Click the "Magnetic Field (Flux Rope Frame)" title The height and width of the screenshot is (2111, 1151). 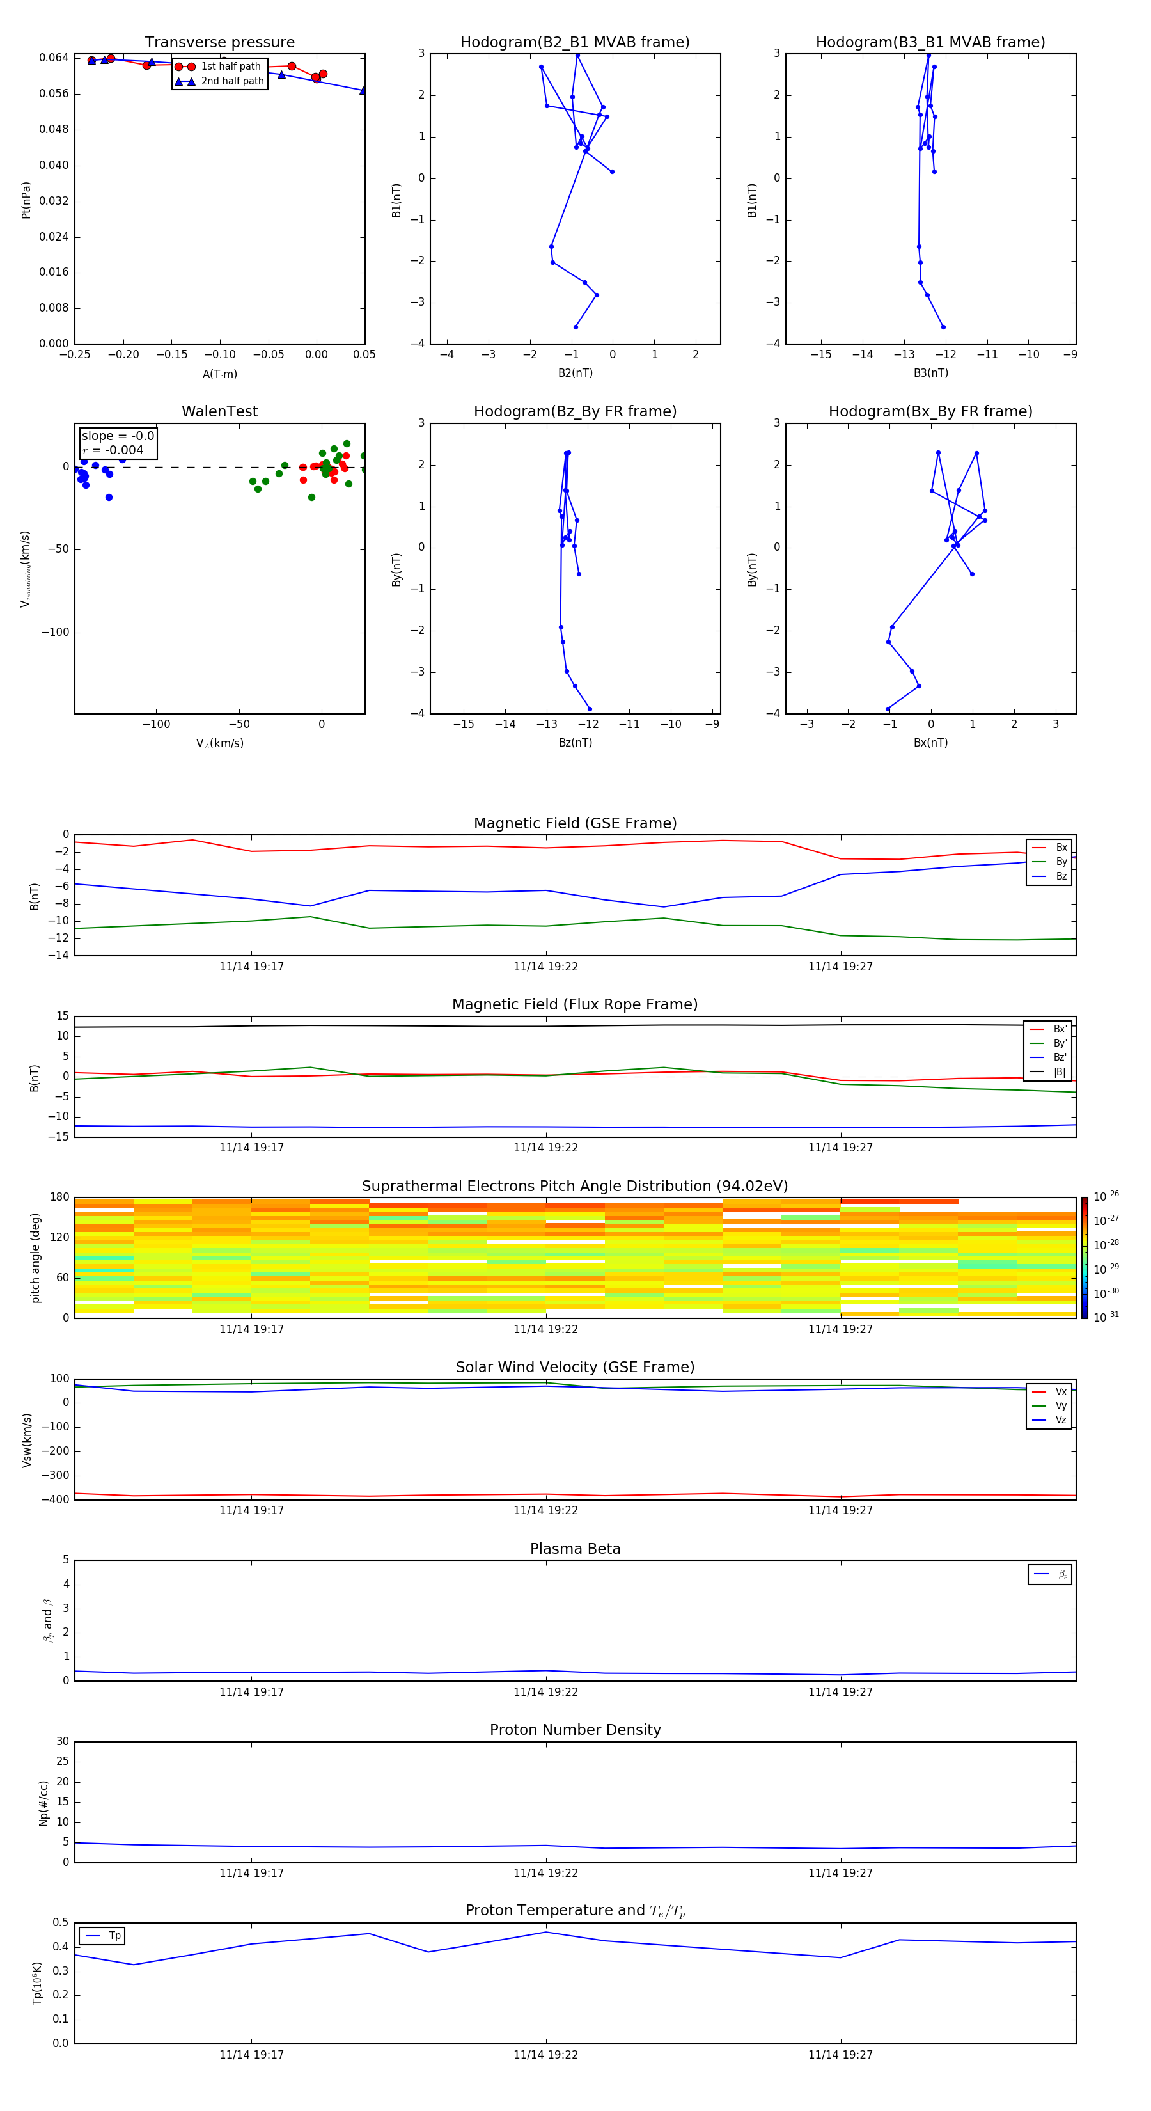[x=575, y=1005]
